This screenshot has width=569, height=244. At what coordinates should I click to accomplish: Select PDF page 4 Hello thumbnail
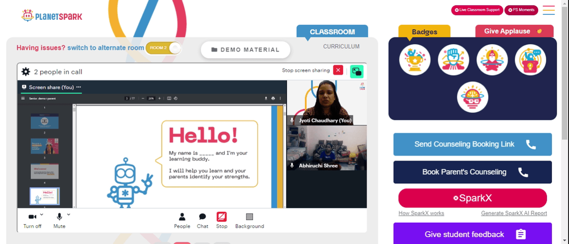pos(44,196)
